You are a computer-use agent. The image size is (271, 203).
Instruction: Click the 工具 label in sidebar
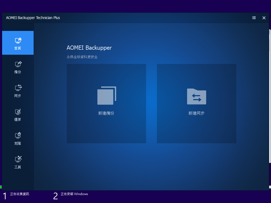click(x=18, y=167)
